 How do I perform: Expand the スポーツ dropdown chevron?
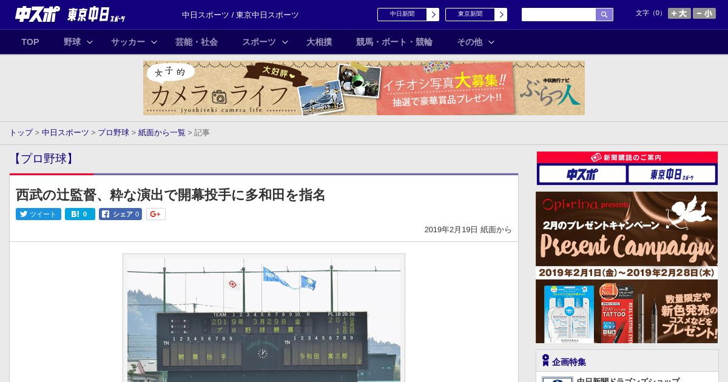[285, 42]
